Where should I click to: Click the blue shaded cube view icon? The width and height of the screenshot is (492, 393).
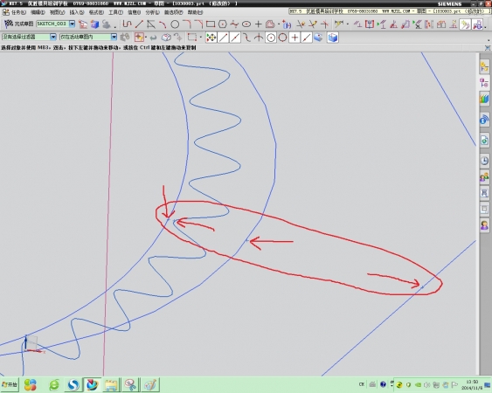tap(333, 38)
